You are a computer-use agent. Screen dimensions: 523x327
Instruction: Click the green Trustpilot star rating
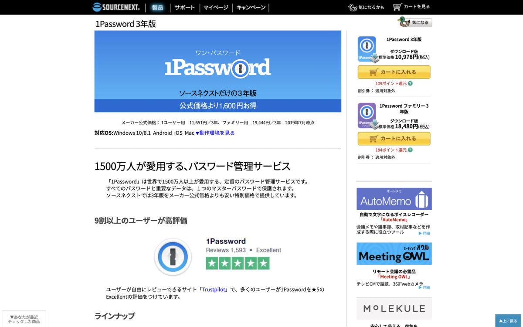coord(238,263)
